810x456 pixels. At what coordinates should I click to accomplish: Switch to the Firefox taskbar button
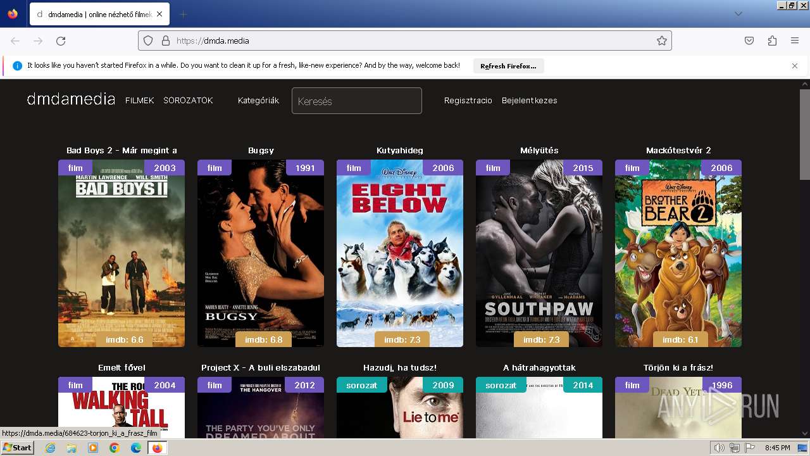click(x=157, y=448)
